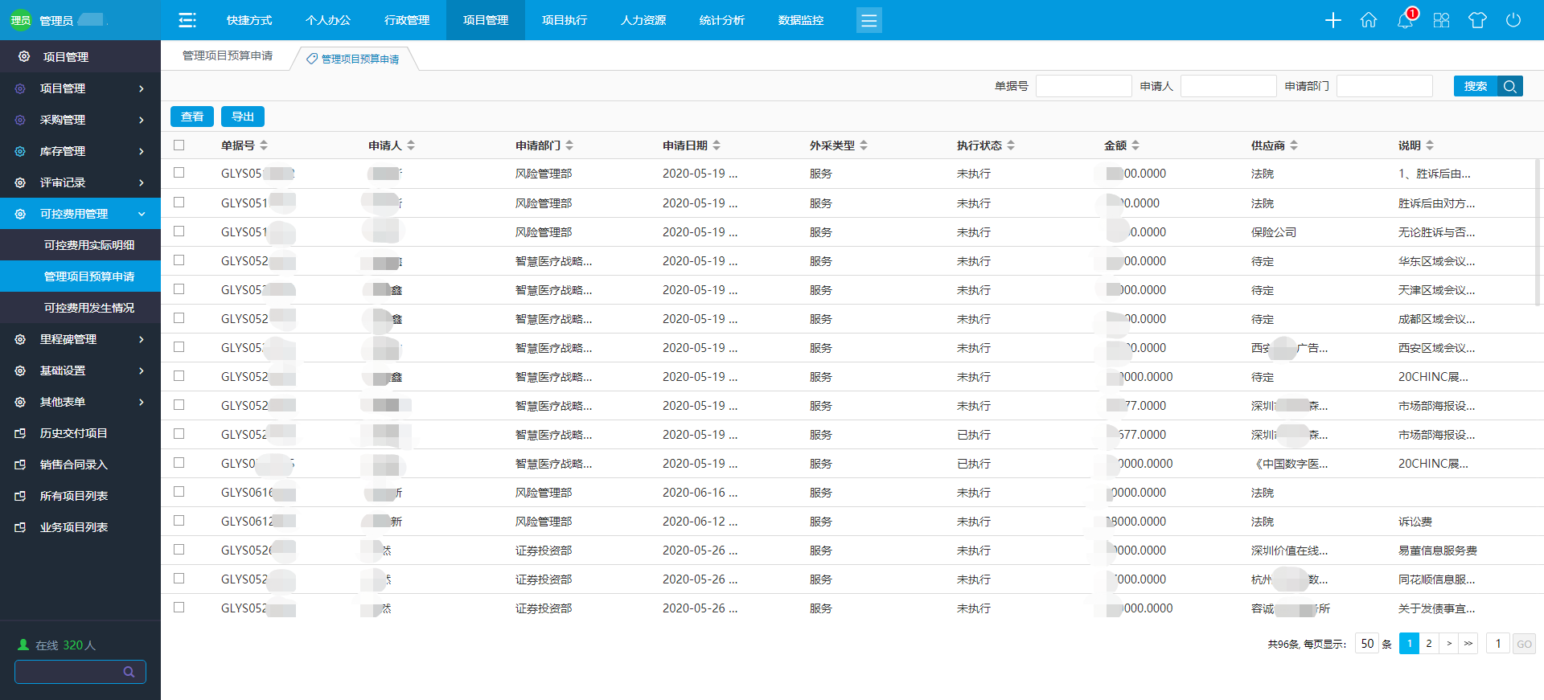This screenshot has height=700, width=1544.
Task: Expand 采购管理 in the sidebar
Action: point(80,120)
